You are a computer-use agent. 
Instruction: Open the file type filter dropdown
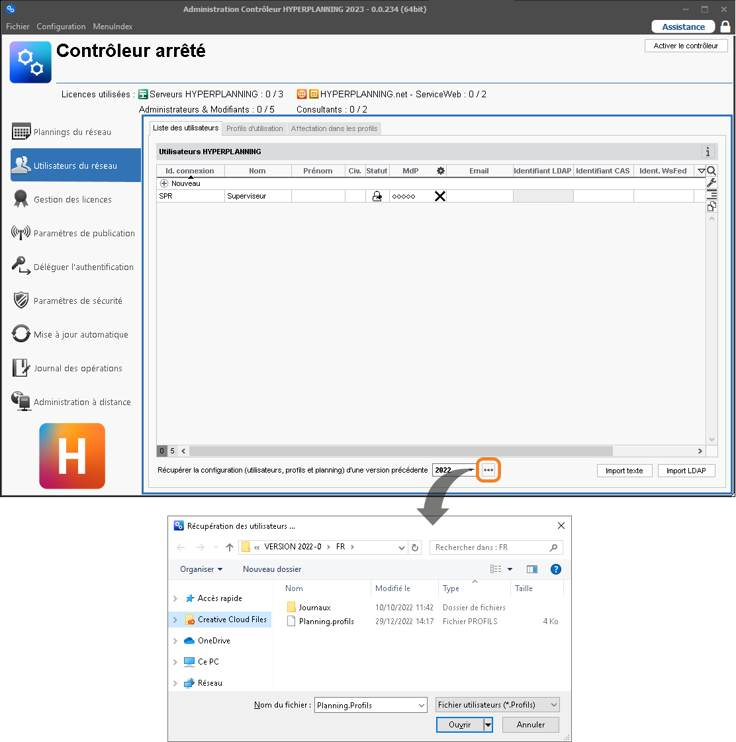(x=498, y=705)
